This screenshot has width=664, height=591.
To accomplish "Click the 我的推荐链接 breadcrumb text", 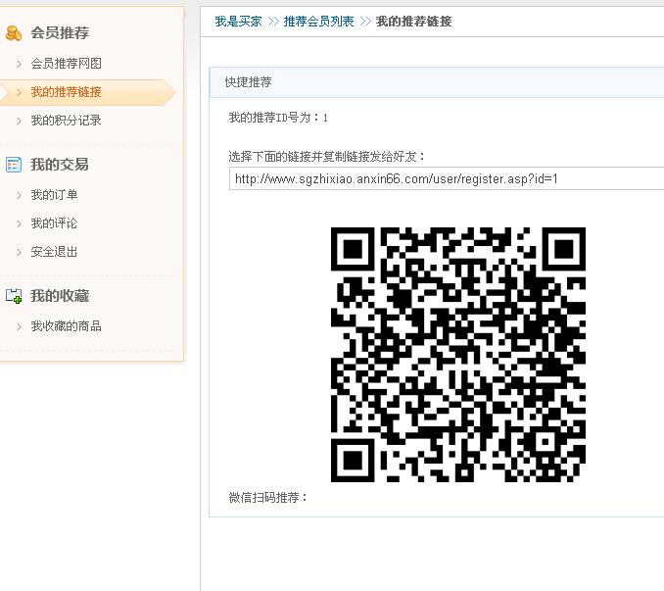I will tap(413, 22).
